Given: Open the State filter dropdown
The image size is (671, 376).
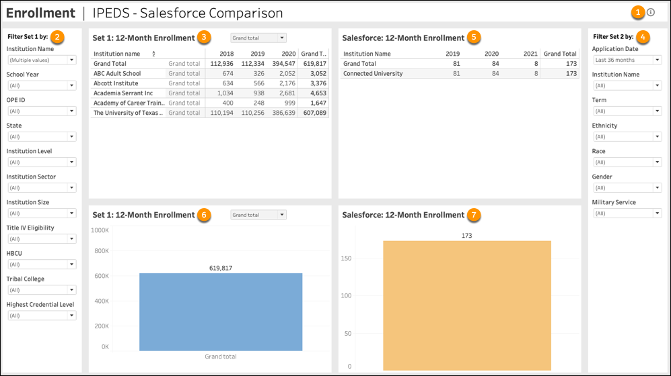Looking at the screenshot, I should click(x=42, y=137).
